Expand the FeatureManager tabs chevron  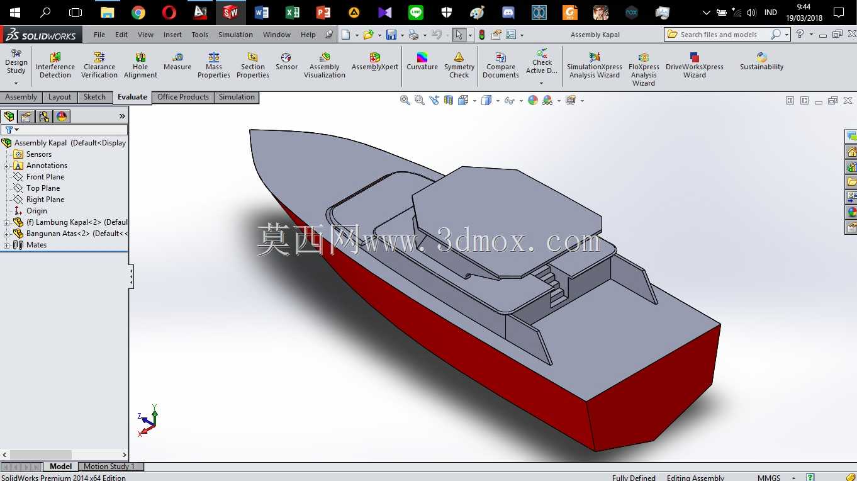click(122, 116)
